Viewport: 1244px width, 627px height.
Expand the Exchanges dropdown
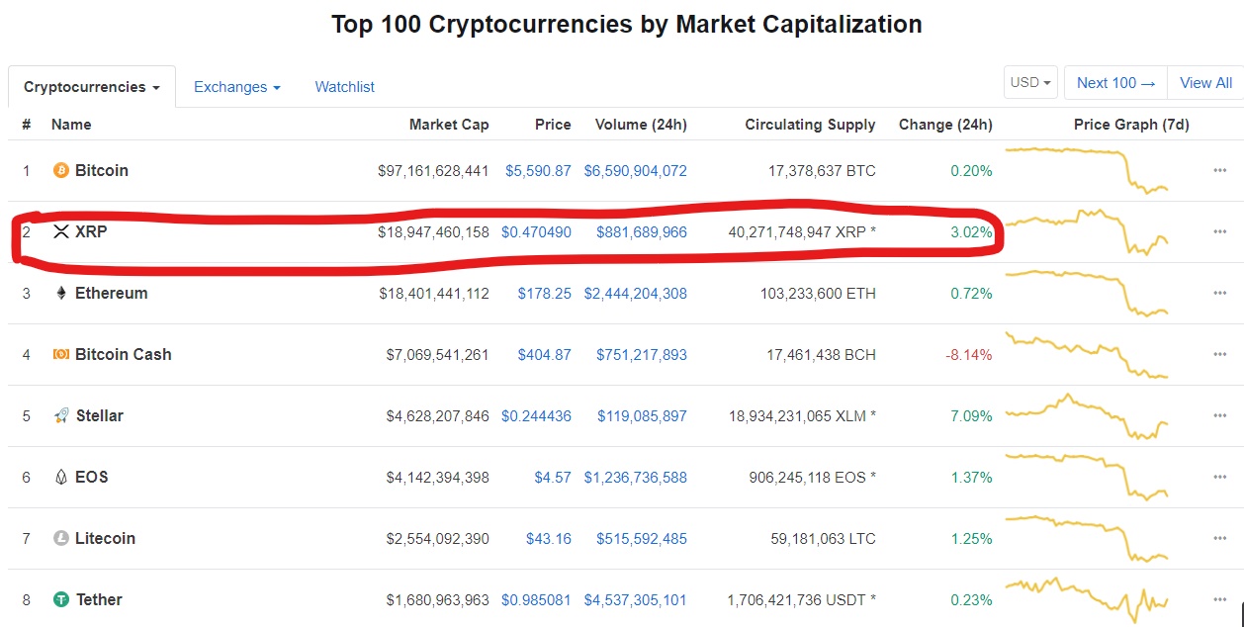[237, 87]
